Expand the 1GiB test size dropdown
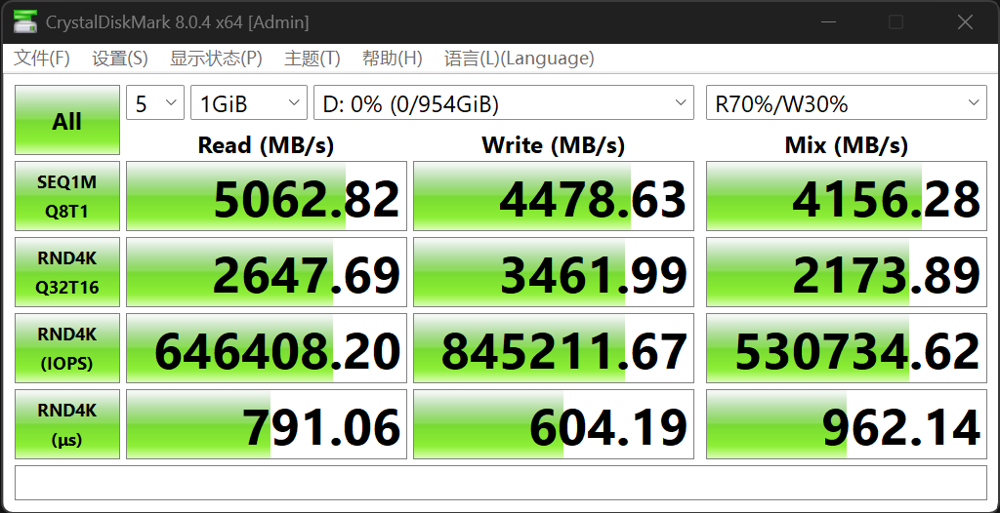Image resolution: width=1000 pixels, height=513 pixels. pyautogui.click(x=249, y=102)
